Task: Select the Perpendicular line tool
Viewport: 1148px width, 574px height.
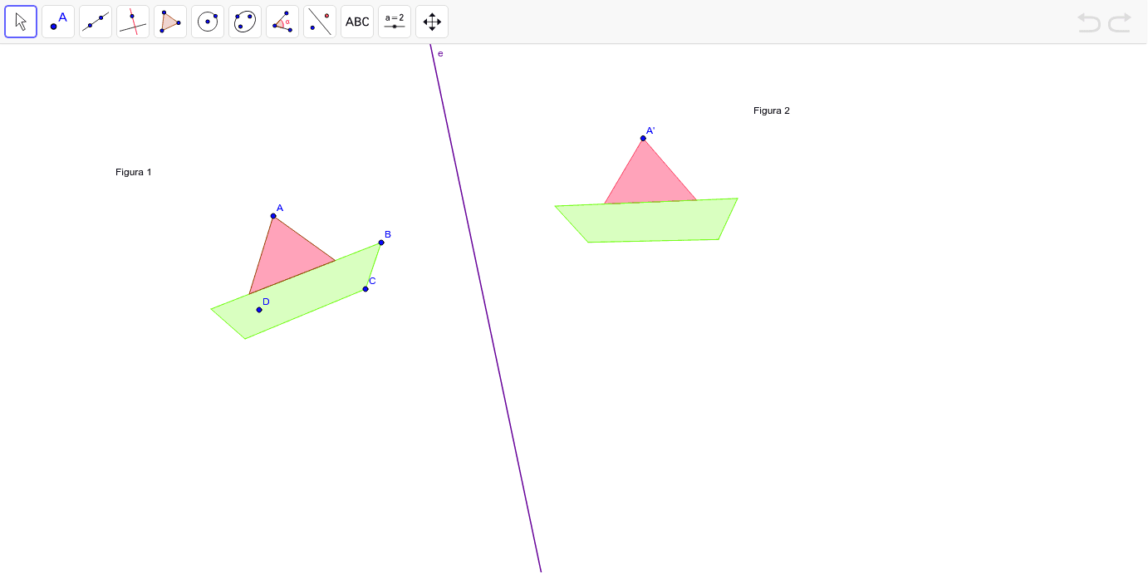Action: [133, 22]
